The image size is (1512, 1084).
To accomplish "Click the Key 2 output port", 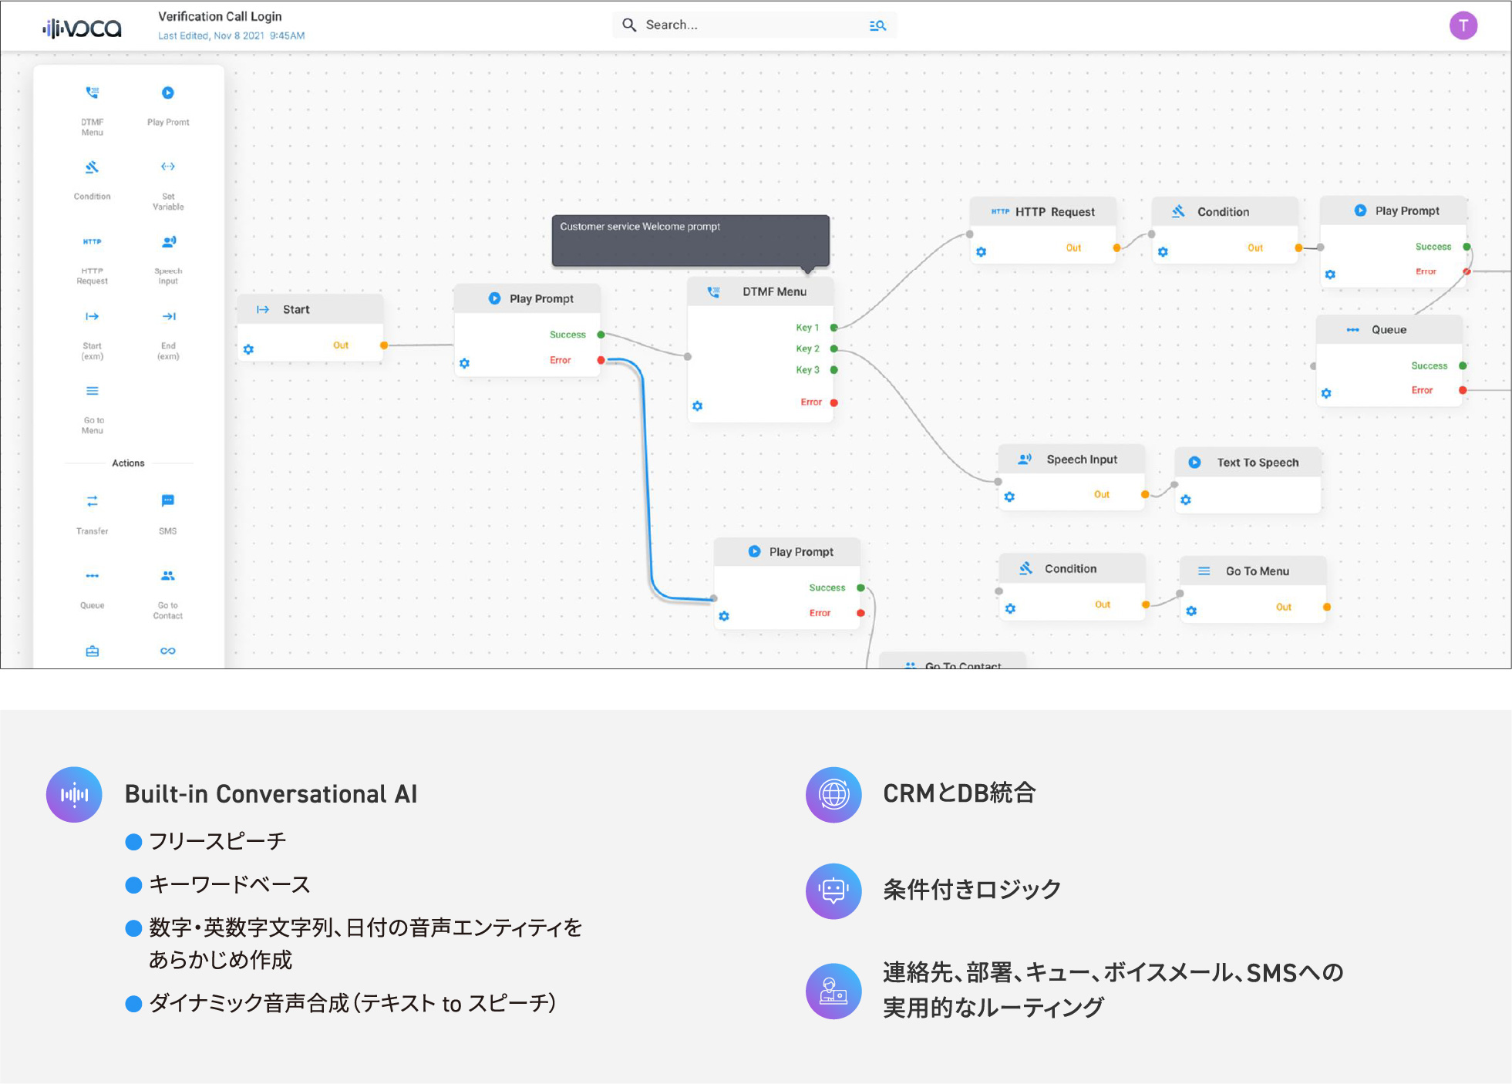I will pyautogui.click(x=833, y=348).
